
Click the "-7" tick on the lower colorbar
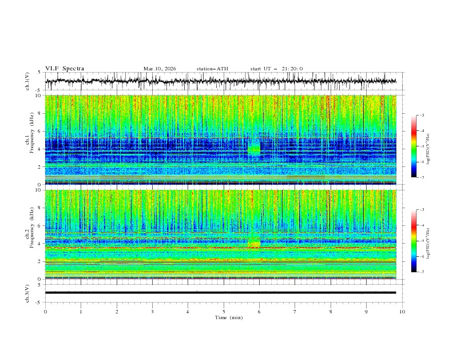(x=422, y=272)
